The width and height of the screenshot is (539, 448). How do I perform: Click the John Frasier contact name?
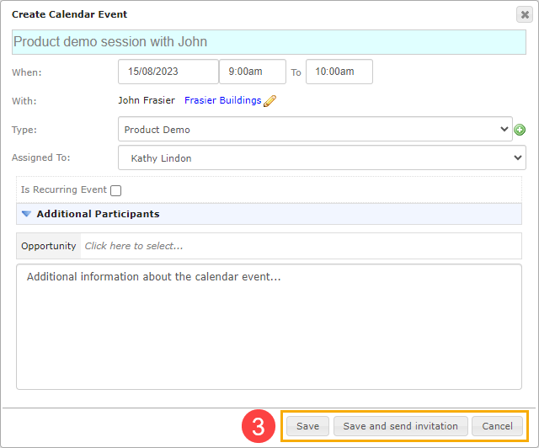point(147,100)
